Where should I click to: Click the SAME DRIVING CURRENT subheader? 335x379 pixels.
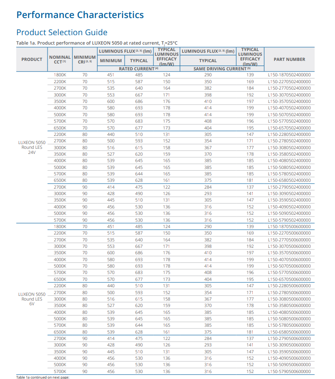pos(221,69)
